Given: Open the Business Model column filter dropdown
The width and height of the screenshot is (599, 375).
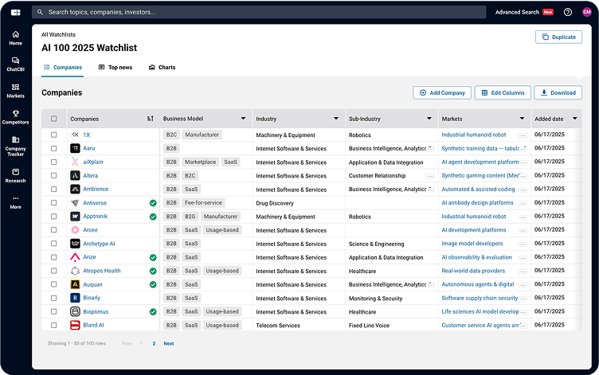Looking at the screenshot, I should click(x=244, y=119).
